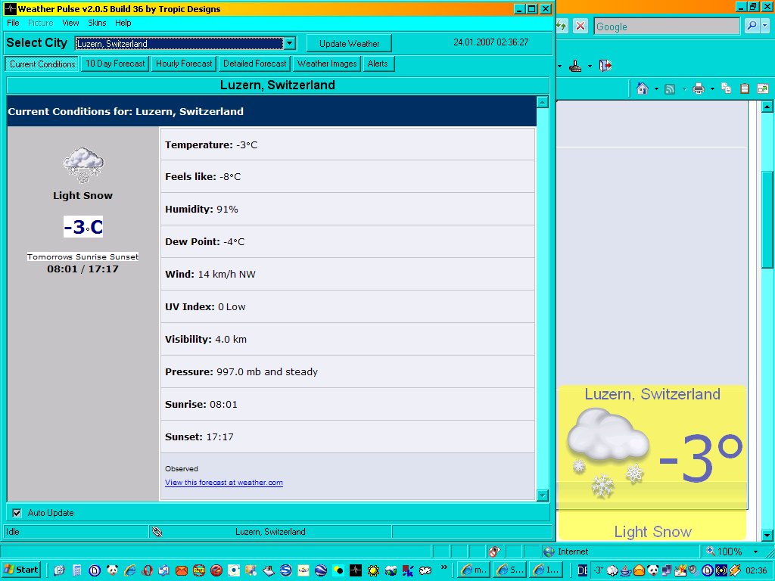Click the browser Stop red X icon

click(x=580, y=26)
